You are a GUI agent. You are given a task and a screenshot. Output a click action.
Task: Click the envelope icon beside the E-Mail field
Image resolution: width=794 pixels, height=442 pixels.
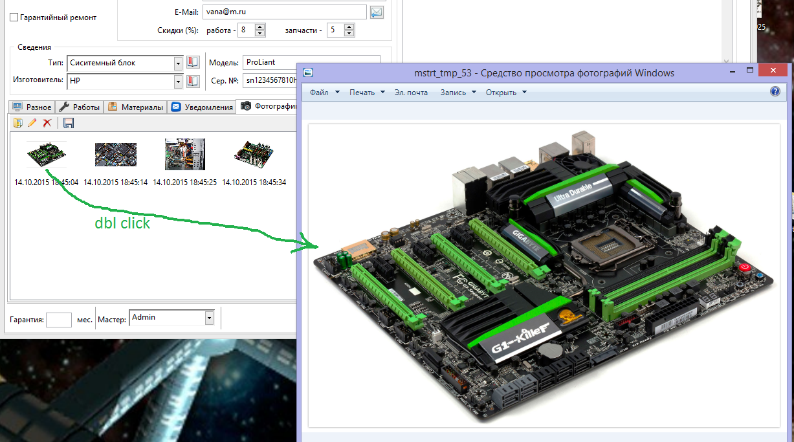(376, 12)
